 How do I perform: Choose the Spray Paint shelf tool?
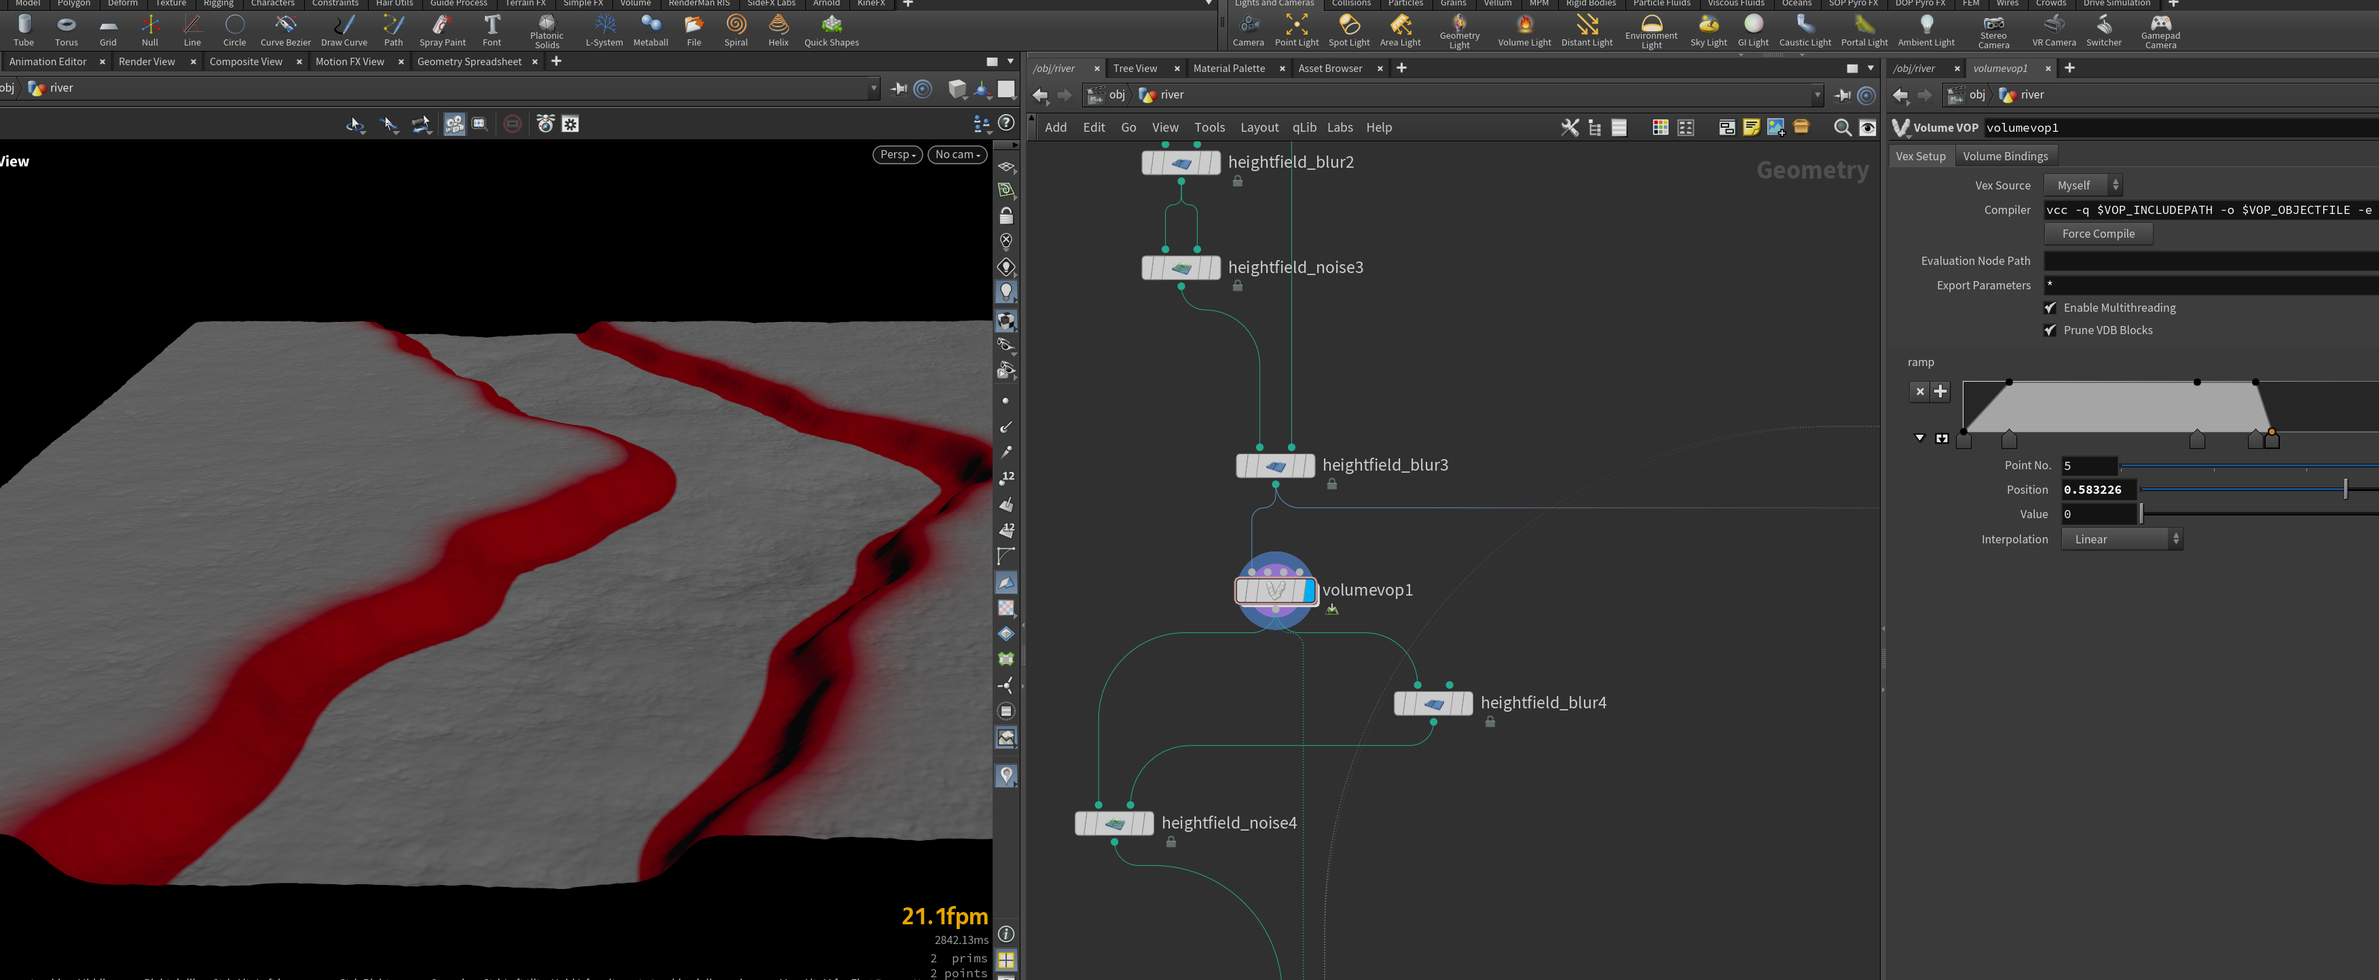[443, 31]
